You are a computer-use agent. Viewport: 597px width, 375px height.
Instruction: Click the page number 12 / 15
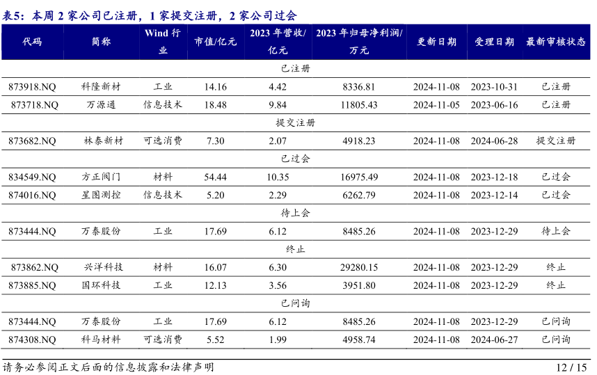click(x=572, y=367)
